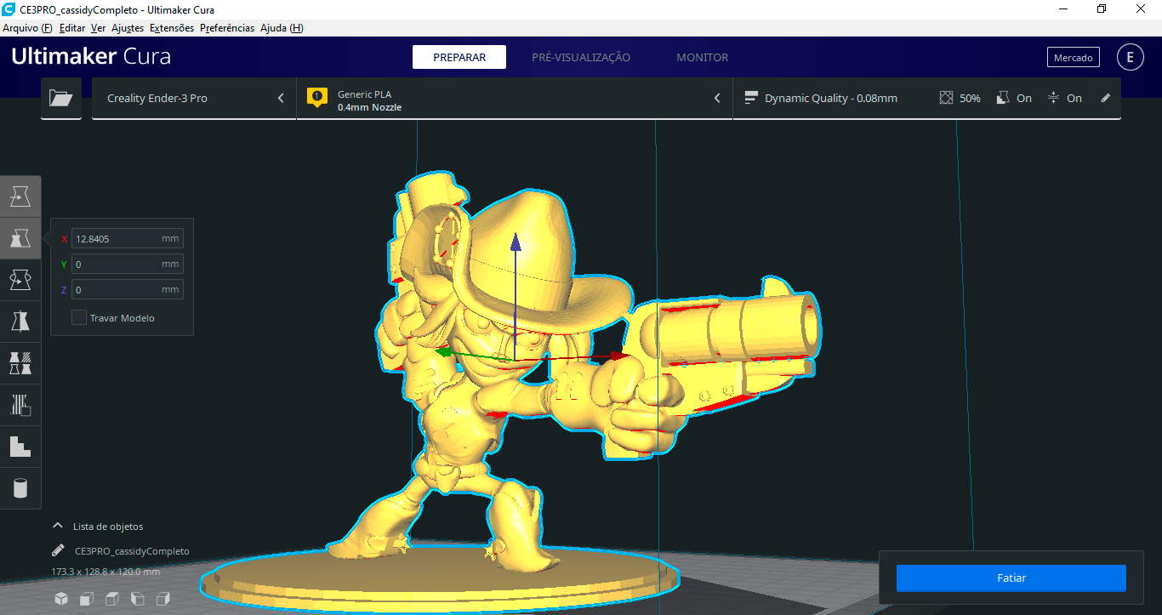Expand the Generic PLA material selector
This screenshot has width=1162, height=615.
point(515,98)
